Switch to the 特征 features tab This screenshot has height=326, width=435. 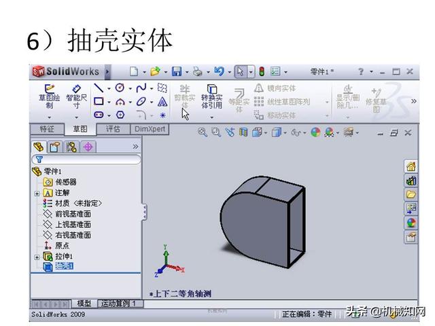[47, 128]
